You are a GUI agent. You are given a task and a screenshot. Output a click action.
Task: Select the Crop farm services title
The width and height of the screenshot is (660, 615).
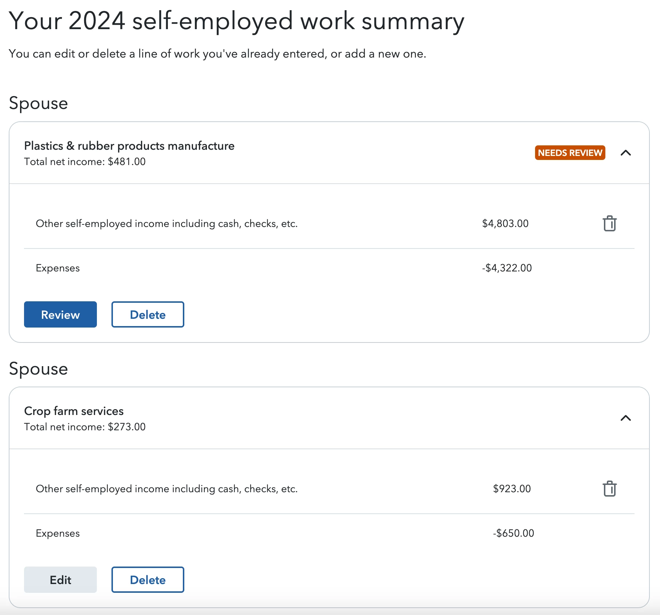click(x=74, y=411)
